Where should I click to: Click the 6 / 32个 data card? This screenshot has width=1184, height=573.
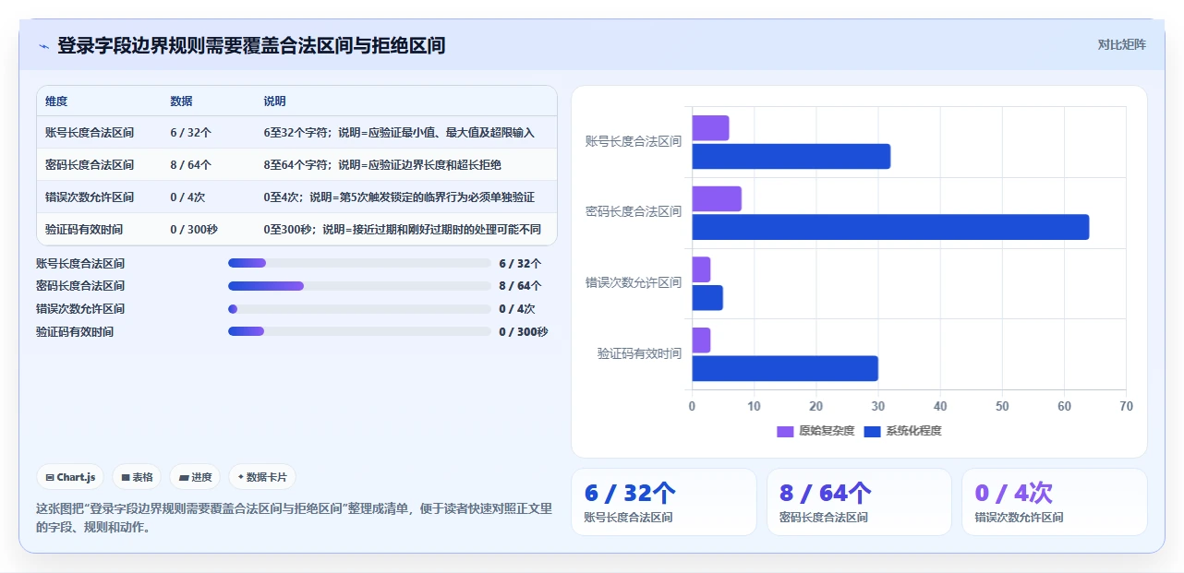[x=664, y=502]
